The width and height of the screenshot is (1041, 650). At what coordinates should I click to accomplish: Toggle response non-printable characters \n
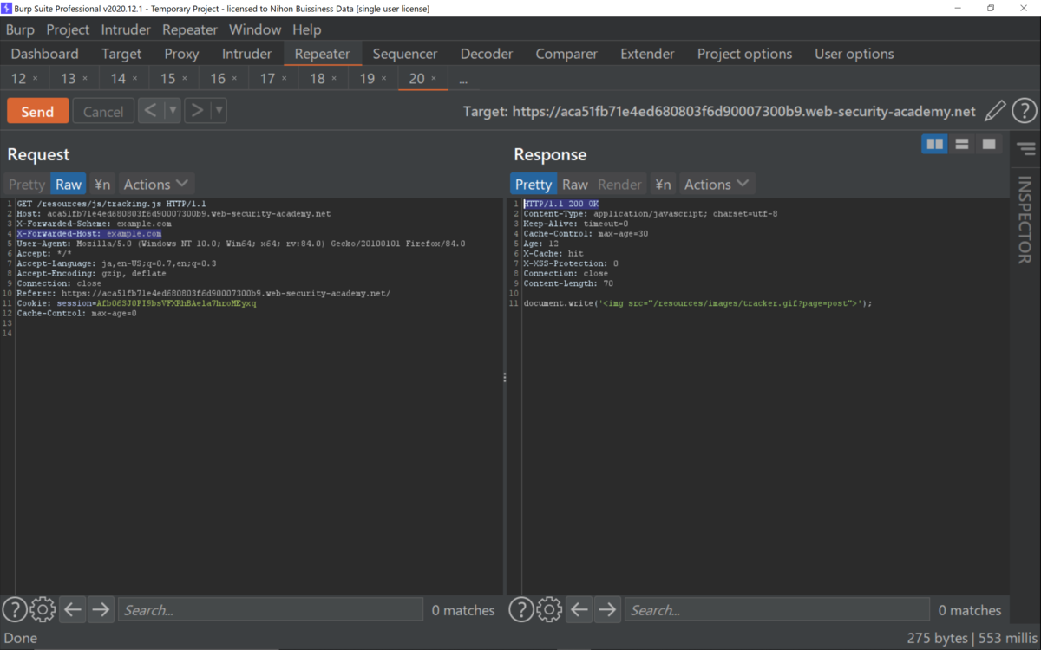pos(663,184)
